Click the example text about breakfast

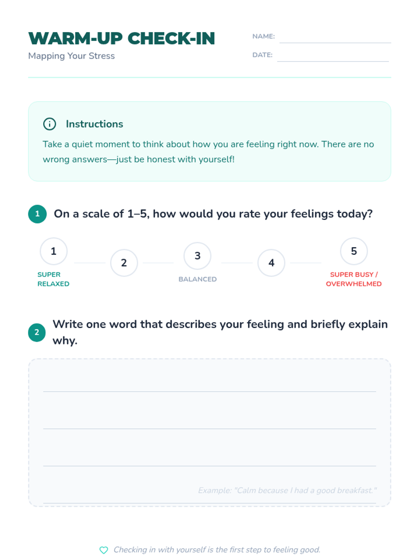pyautogui.click(x=287, y=490)
